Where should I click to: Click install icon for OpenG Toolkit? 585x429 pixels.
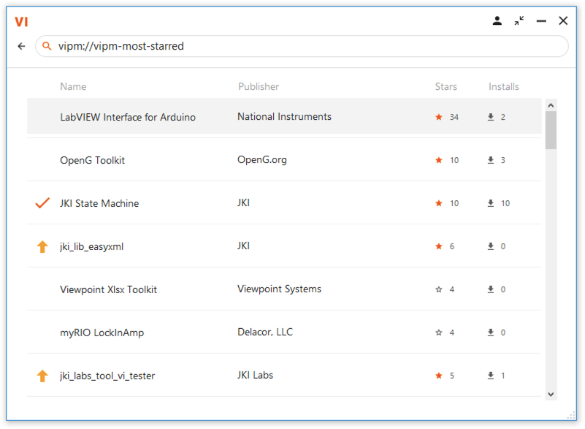[x=491, y=160]
